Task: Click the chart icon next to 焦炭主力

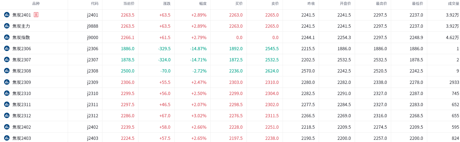Action: point(7,26)
